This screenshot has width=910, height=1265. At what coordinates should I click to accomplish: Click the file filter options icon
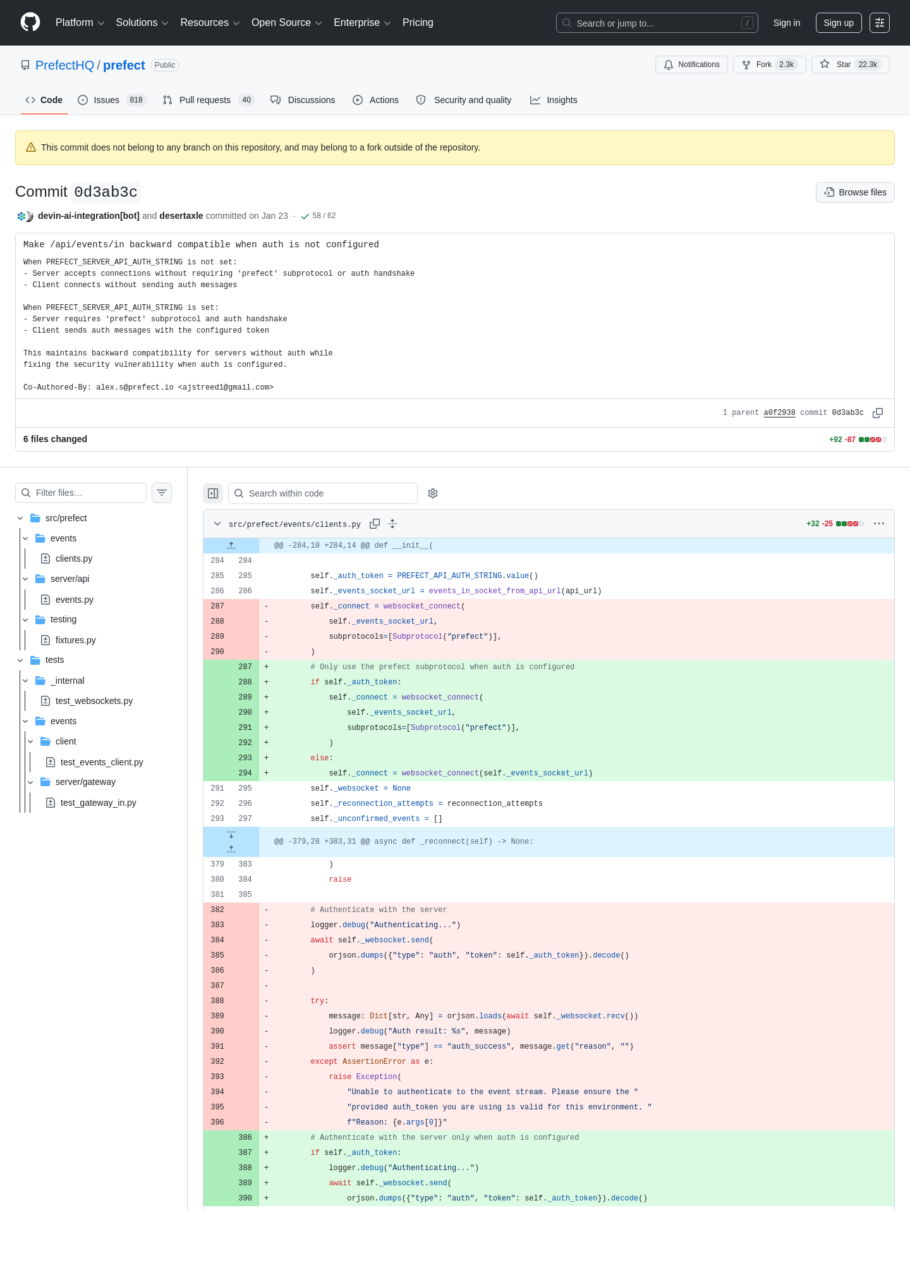(162, 493)
